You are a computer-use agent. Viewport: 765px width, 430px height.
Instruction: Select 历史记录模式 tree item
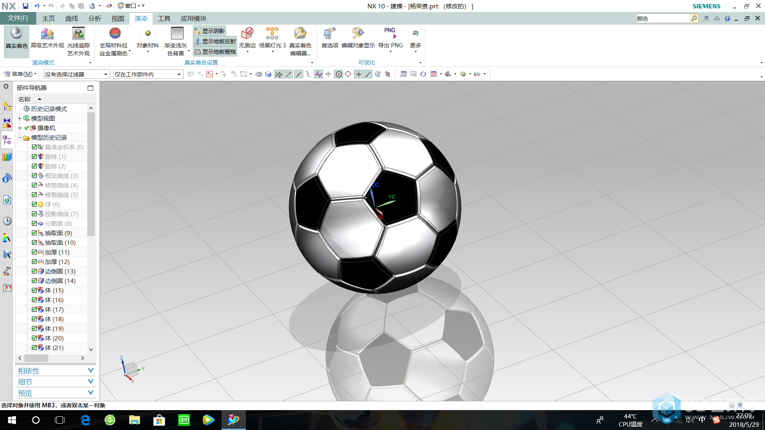[x=49, y=109]
